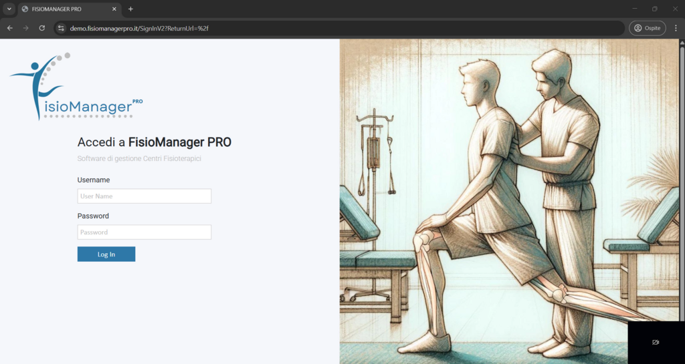Click the FisioManager PRO logo

(75, 87)
